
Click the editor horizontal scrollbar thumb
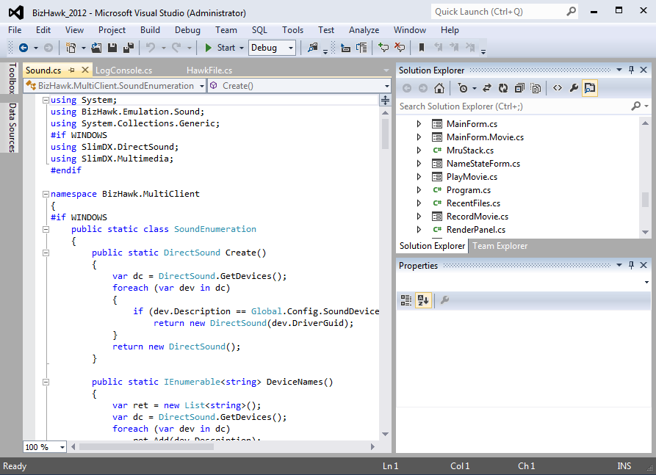(146, 447)
